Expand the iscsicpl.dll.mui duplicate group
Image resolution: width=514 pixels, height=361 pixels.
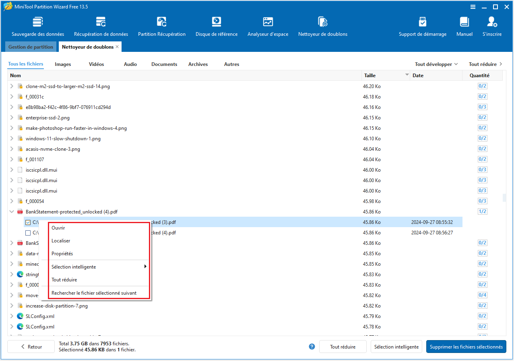coord(11,170)
